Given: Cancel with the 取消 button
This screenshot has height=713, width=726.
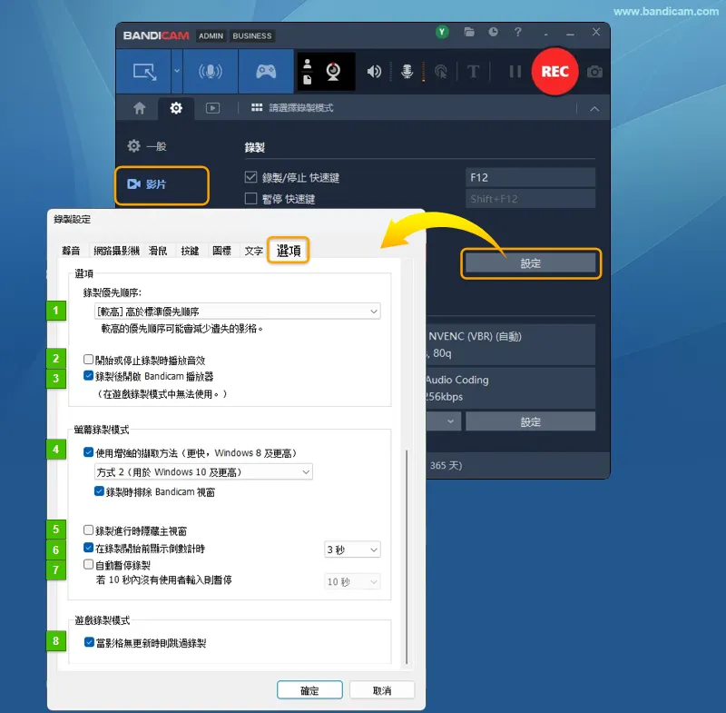Looking at the screenshot, I should [382, 690].
